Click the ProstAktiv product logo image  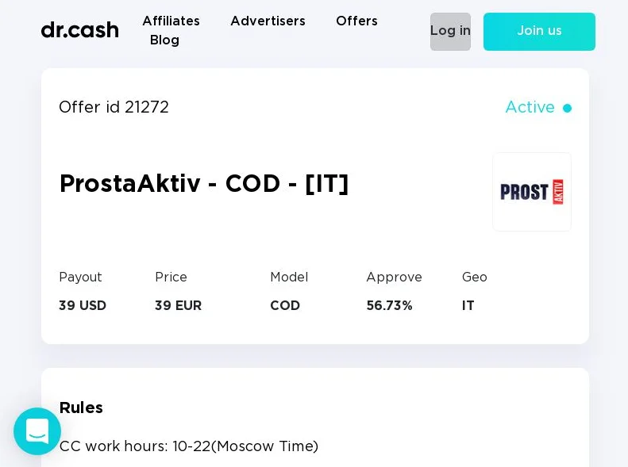point(531,192)
